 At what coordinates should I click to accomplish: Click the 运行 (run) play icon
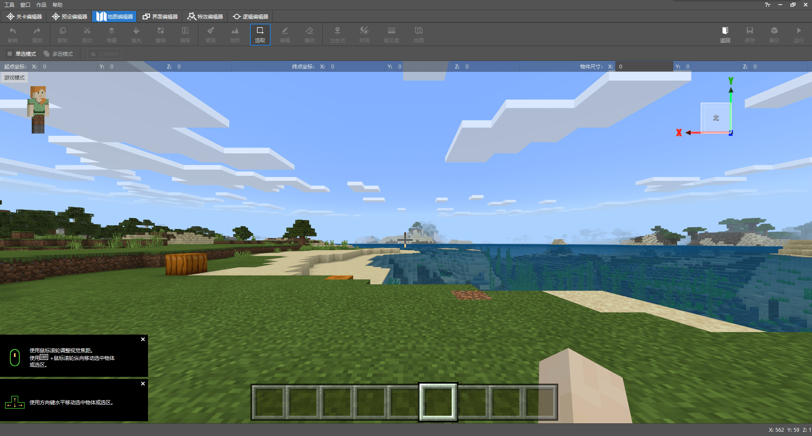tap(799, 34)
